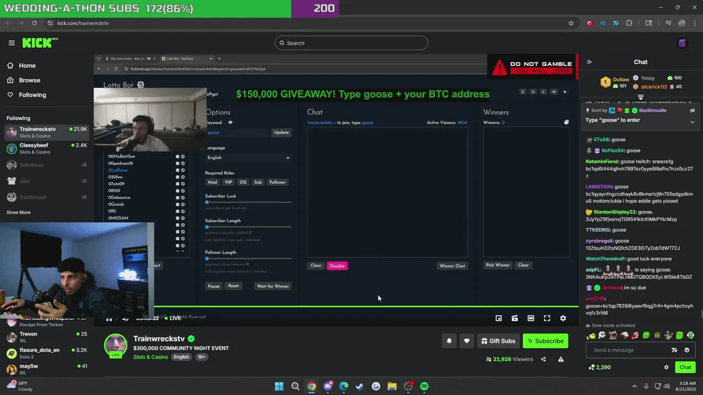Screen dimensions: 703x395
Task: Open Spotify from the taskbar
Action: [x=425, y=386]
